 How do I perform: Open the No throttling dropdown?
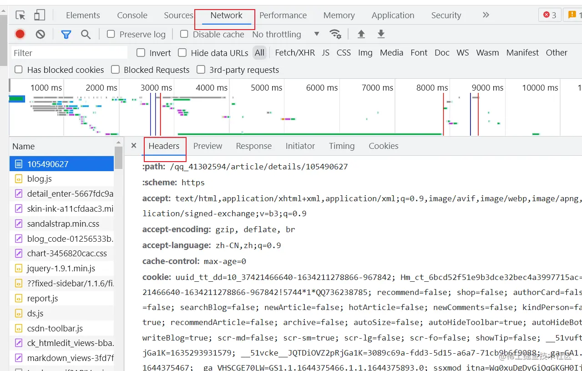coord(286,34)
